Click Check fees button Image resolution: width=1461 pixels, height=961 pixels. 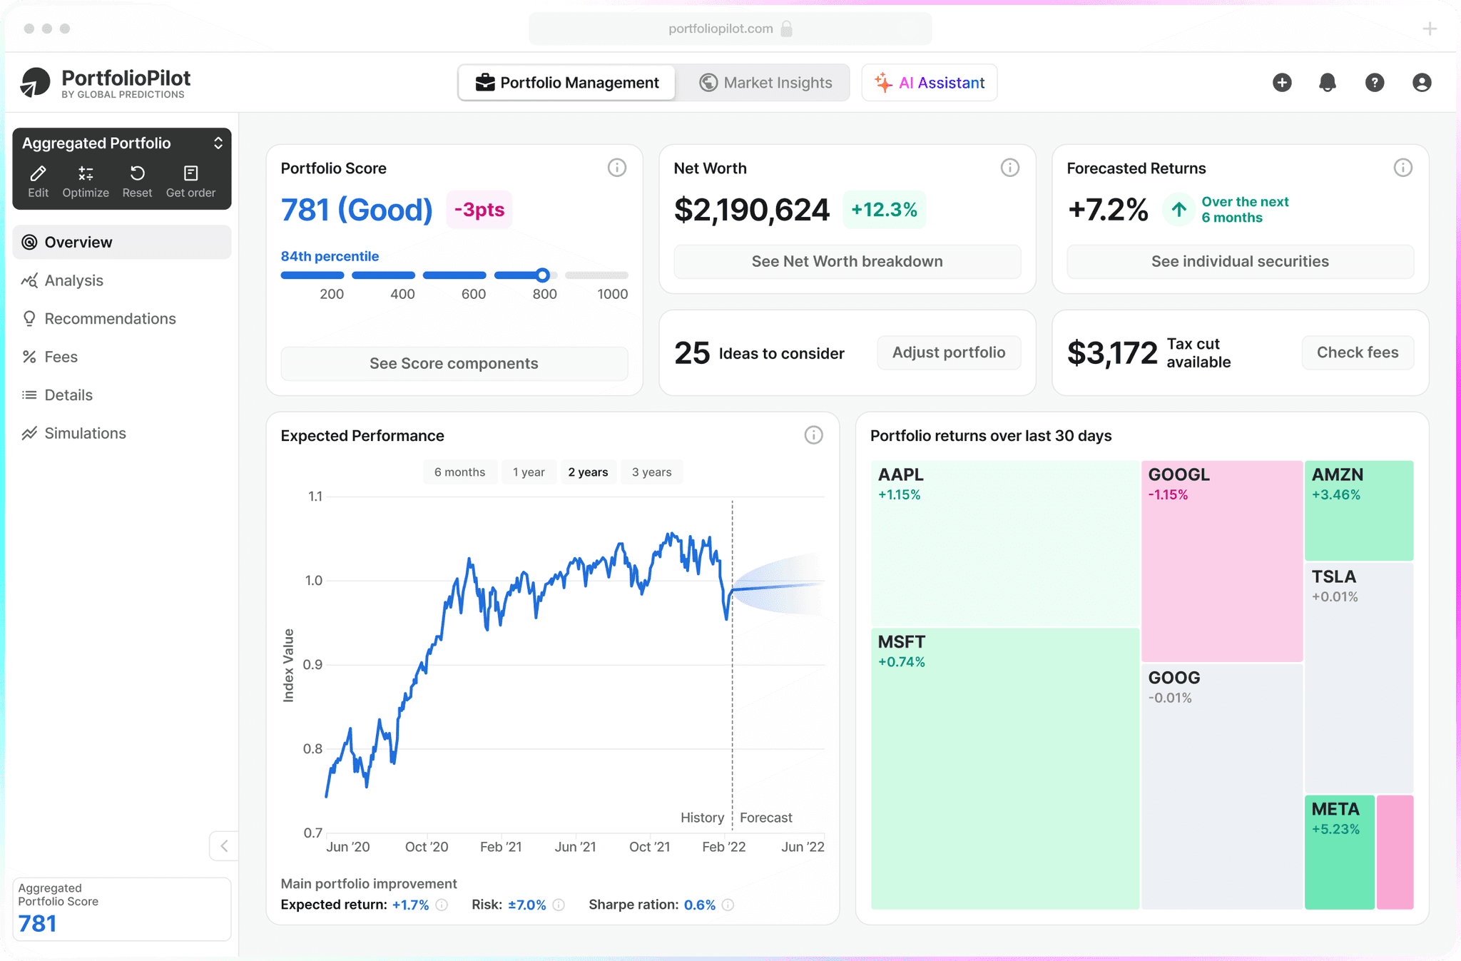pyautogui.click(x=1358, y=352)
